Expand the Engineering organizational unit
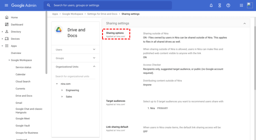256x140 pixels. pyautogui.click(x=62, y=90)
